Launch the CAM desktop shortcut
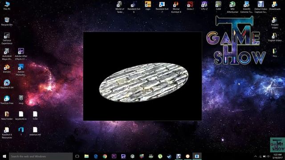This screenshot has width=285, height=160. point(218,6)
